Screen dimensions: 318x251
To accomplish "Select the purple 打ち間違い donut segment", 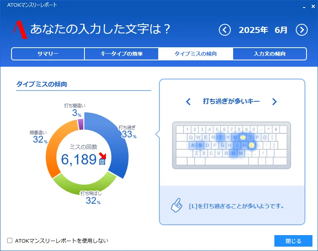I will [x=81, y=124].
